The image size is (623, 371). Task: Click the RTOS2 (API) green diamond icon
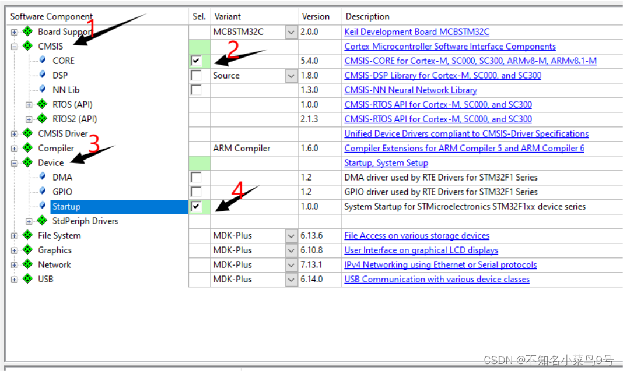(x=42, y=118)
